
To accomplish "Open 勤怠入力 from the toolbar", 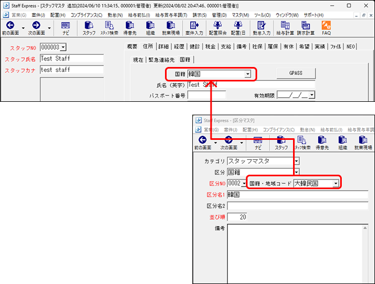I will point(261,27).
